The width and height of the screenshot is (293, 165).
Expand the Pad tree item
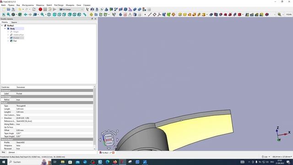point(8,41)
